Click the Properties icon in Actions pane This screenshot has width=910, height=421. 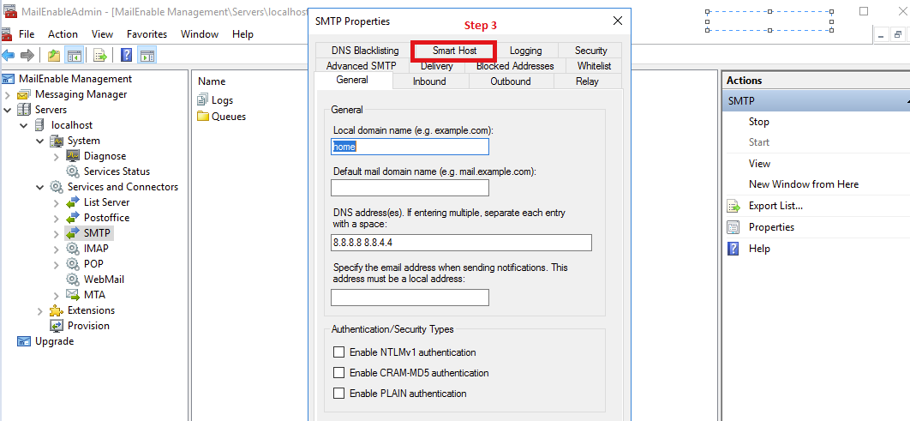pos(734,227)
